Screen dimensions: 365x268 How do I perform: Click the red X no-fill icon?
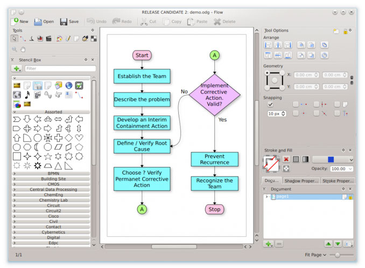[286, 160]
